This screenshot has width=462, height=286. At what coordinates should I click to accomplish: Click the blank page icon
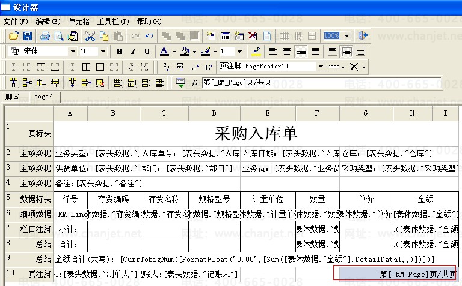[x=267, y=36]
